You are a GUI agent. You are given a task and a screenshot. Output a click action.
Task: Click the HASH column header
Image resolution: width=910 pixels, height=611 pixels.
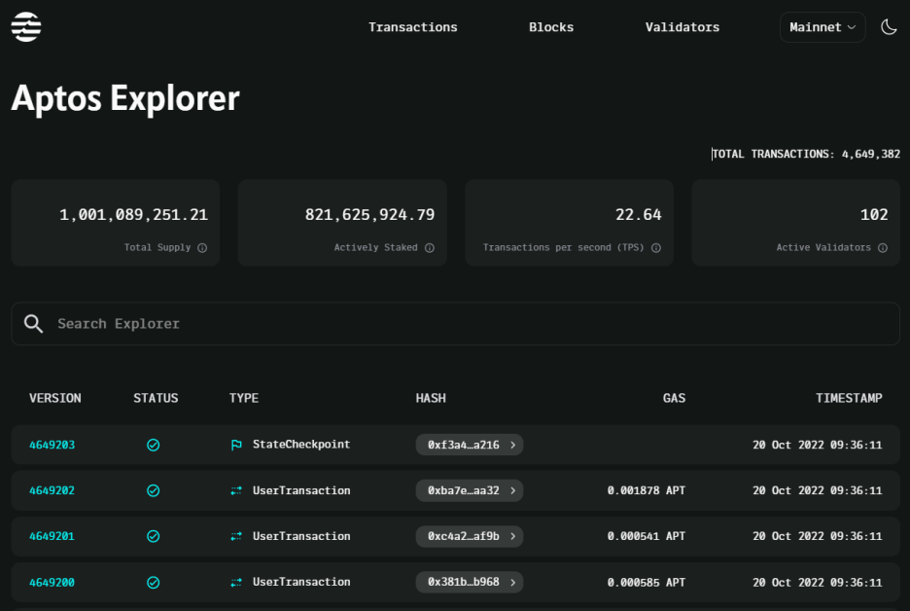[x=431, y=399]
